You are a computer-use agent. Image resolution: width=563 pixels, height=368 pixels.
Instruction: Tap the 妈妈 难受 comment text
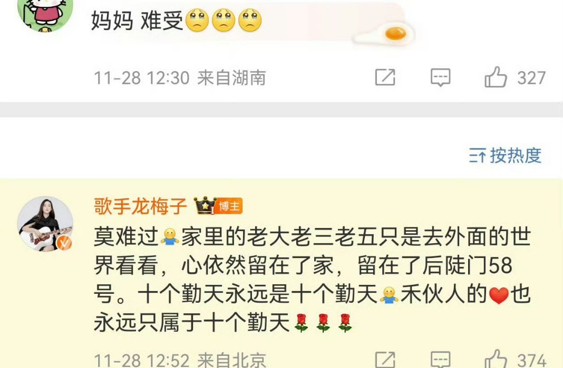[x=137, y=20]
